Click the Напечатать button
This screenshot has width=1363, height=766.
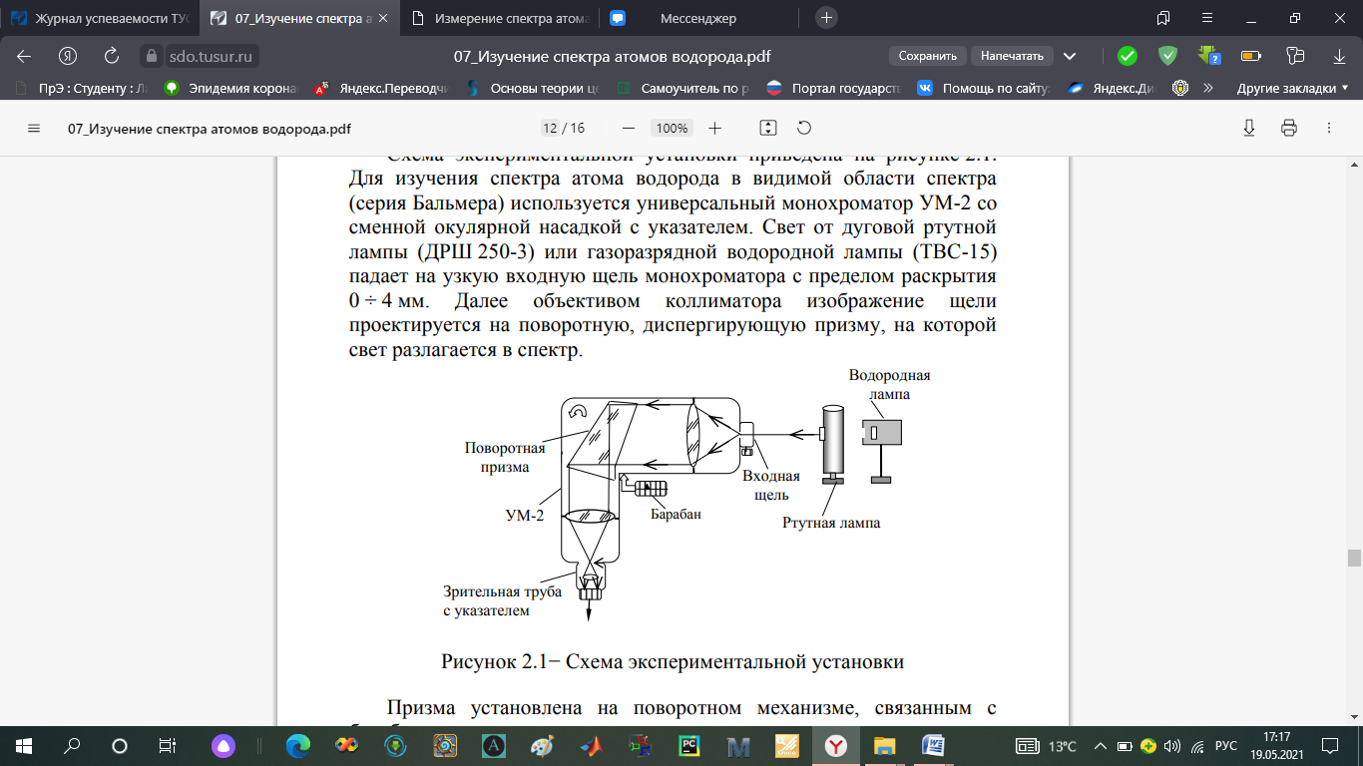1012,56
